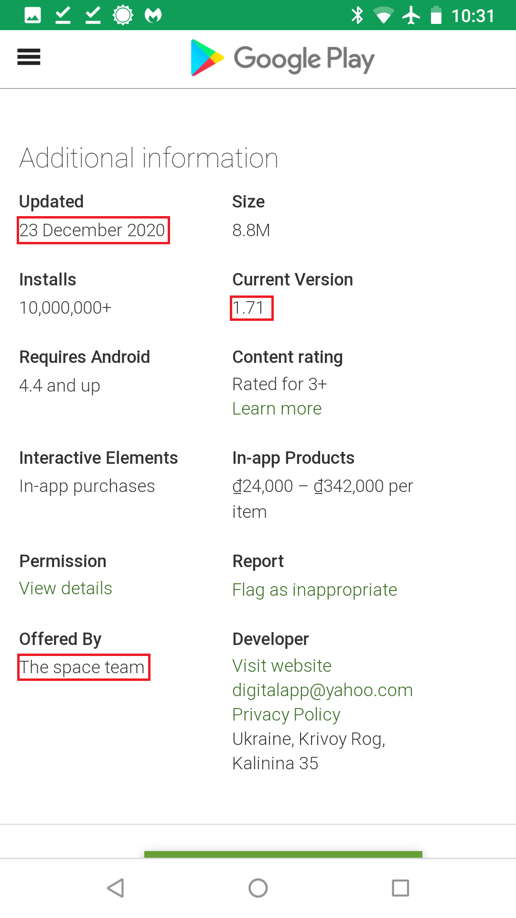The image size is (516, 918).
Task: Open the developer's Visit website link
Action: (281, 666)
